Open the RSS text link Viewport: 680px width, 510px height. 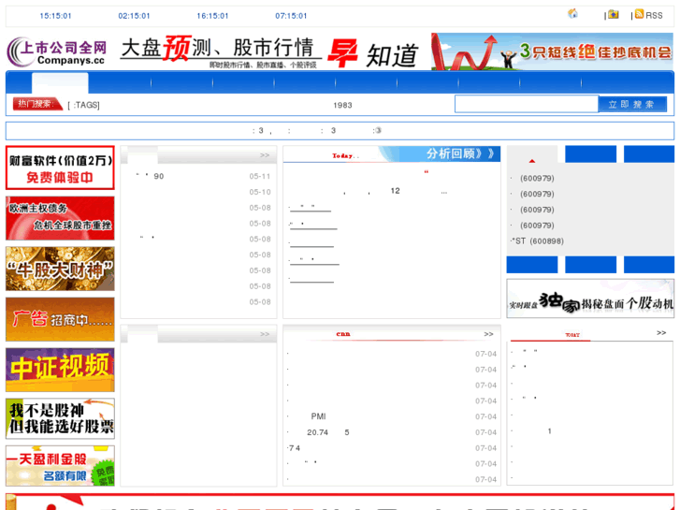coord(654,16)
